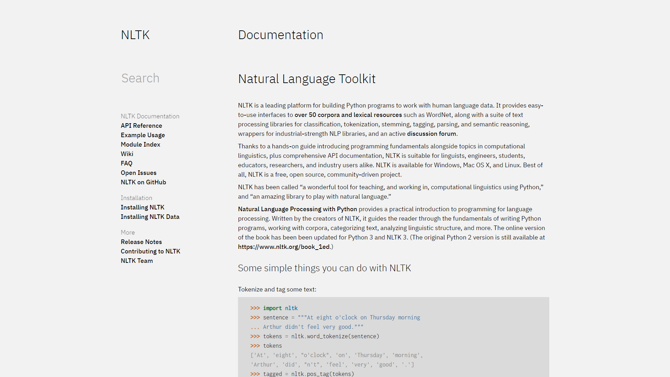The height and width of the screenshot is (377, 670).
Task: Open the Installing NLTK Data guide
Action: (x=150, y=216)
